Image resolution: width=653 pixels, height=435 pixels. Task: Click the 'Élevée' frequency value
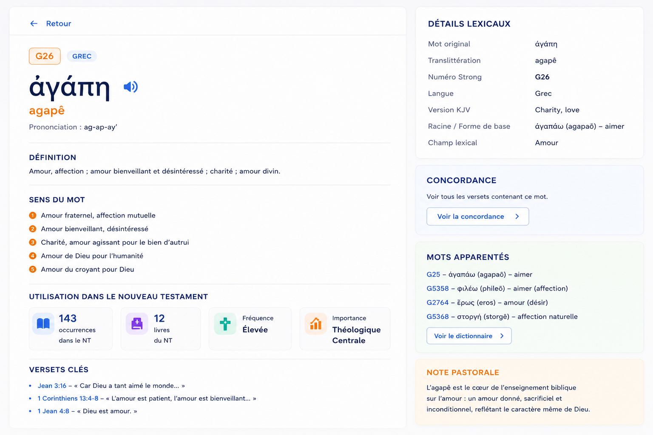(x=255, y=330)
